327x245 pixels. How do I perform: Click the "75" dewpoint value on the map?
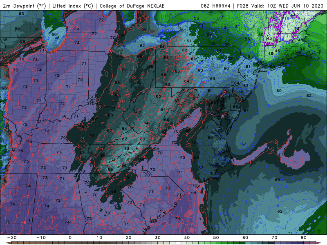pyautogui.click(x=8, y=222)
